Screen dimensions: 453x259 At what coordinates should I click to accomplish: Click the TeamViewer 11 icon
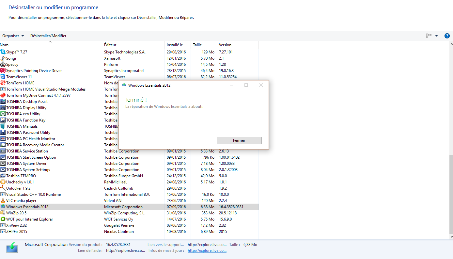[3, 77]
